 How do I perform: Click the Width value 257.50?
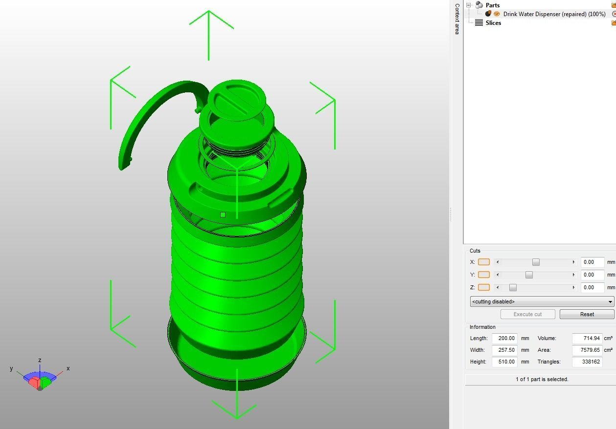(504, 350)
